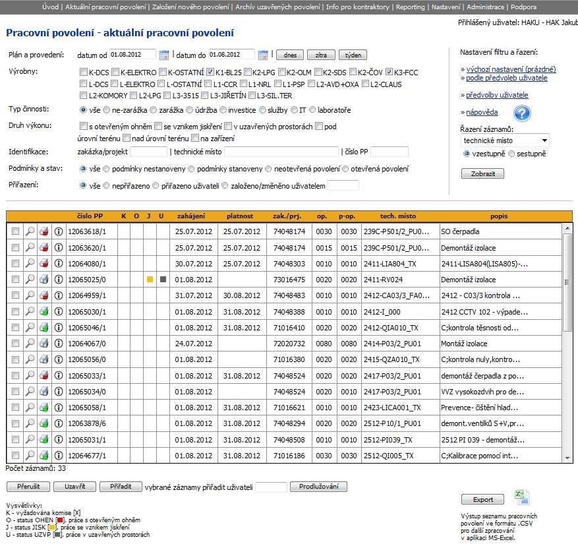Viewport: 578px width, 548px height.
Task: Open the 'Řazení záznamů' dropdown
Action: pos(505,140)
